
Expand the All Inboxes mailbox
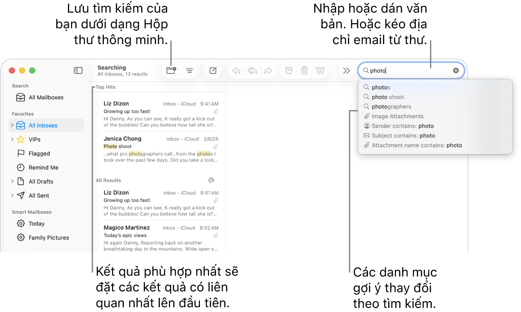(12, 125)
